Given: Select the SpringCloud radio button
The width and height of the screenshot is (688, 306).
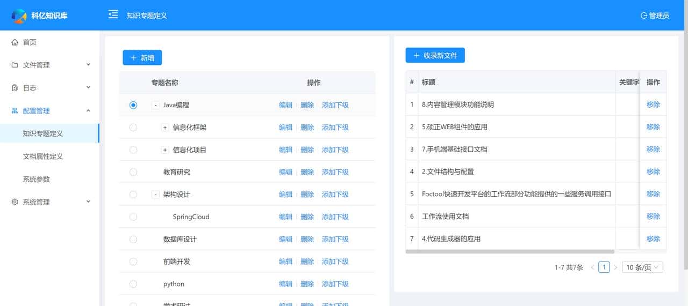Looking at the screenshot, I should point(133,217).
